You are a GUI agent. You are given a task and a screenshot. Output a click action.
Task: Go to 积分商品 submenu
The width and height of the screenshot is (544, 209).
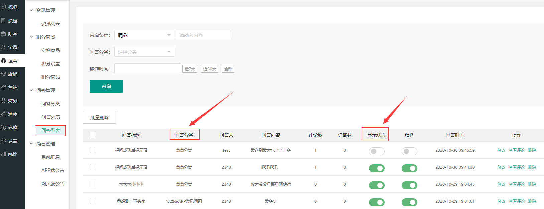[x=51, y=77]
